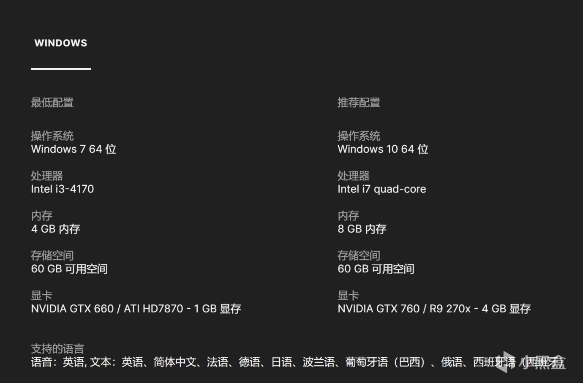Select the WINDOWS tab

[x=61, y=43]
